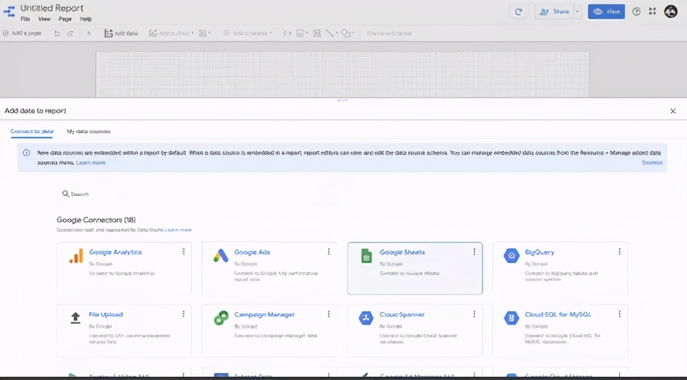This screenshot has width=687, height=380.
Task: Open the community visualizations dropdown
Action: click(x=205, y=33)
